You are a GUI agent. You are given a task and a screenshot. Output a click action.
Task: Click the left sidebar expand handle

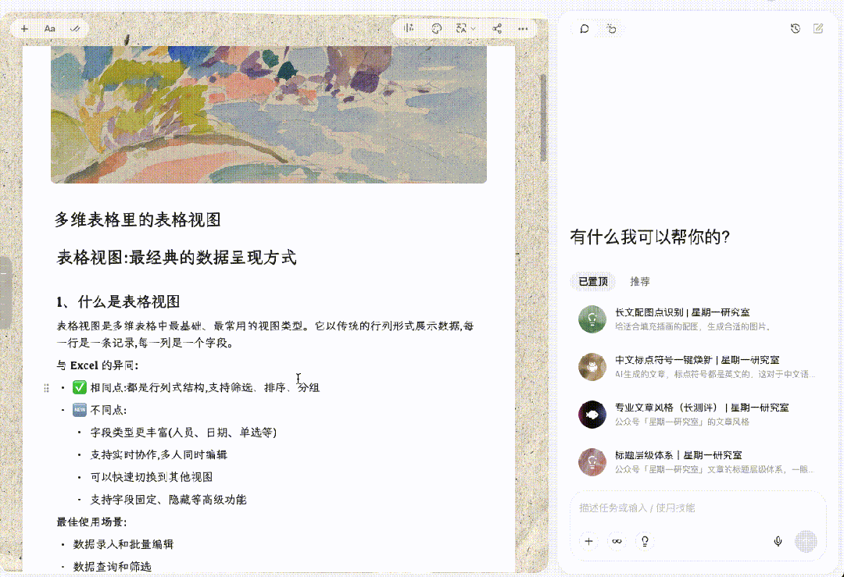[4, 292]
